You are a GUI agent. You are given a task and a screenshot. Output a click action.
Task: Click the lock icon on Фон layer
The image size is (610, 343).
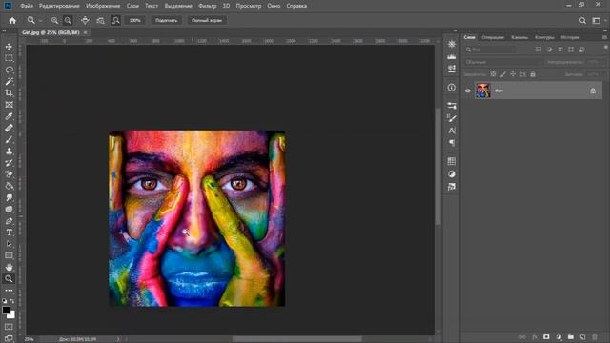point(593,91)
